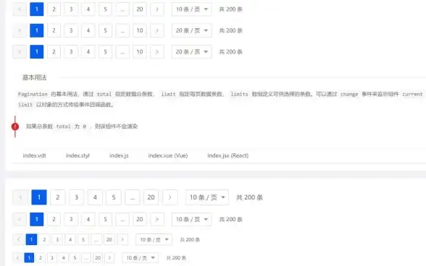Select the index.js tab
Image resolution: width=426 pixels, height=266 pixels.
click(119, 155)
